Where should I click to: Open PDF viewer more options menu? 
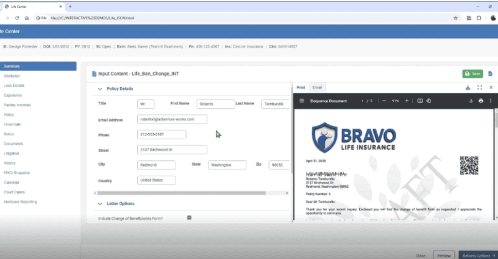tap(490, 101)
